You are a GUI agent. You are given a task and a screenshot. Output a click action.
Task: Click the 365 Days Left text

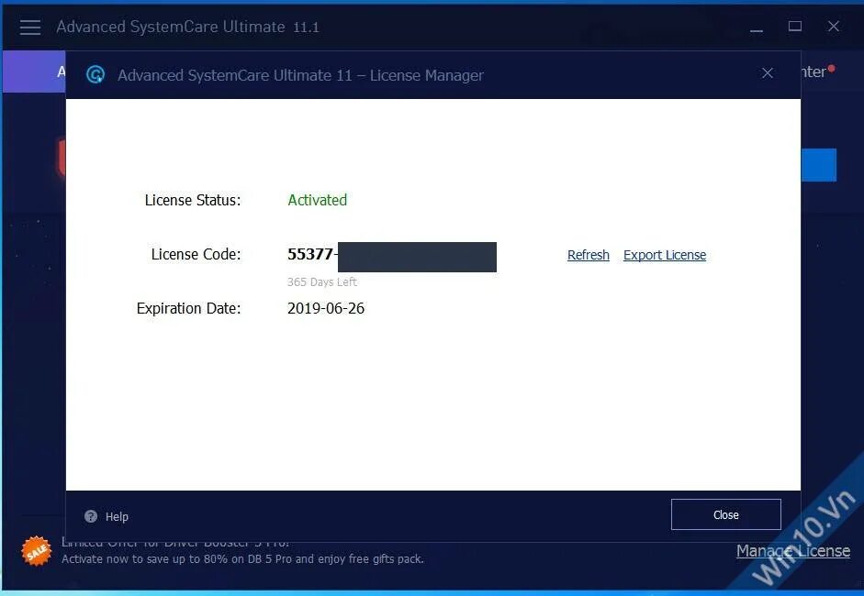(x=321, y=281)
